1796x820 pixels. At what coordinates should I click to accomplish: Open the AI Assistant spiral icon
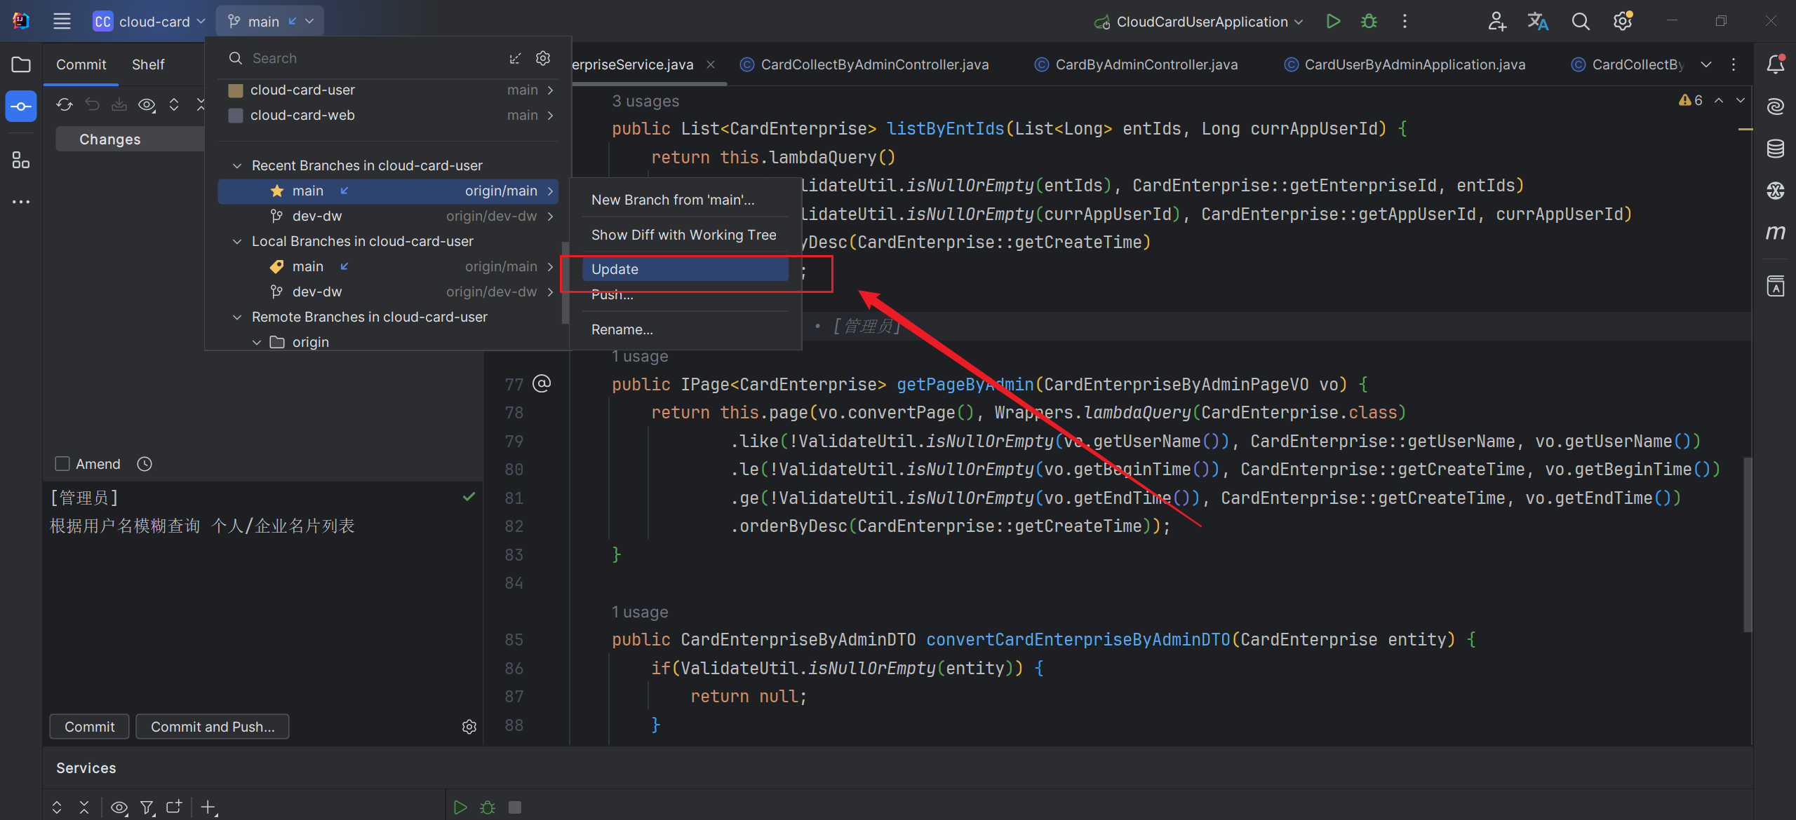coord(1775,107)
